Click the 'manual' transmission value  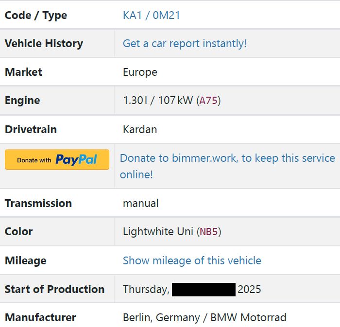click(x=140, y=203)
